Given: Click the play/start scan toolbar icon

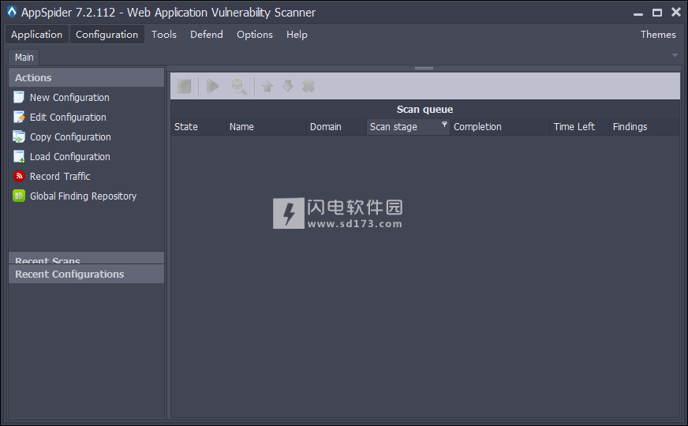Looking at the screenshot, I should pyautogui.click(x=213, y=86).
